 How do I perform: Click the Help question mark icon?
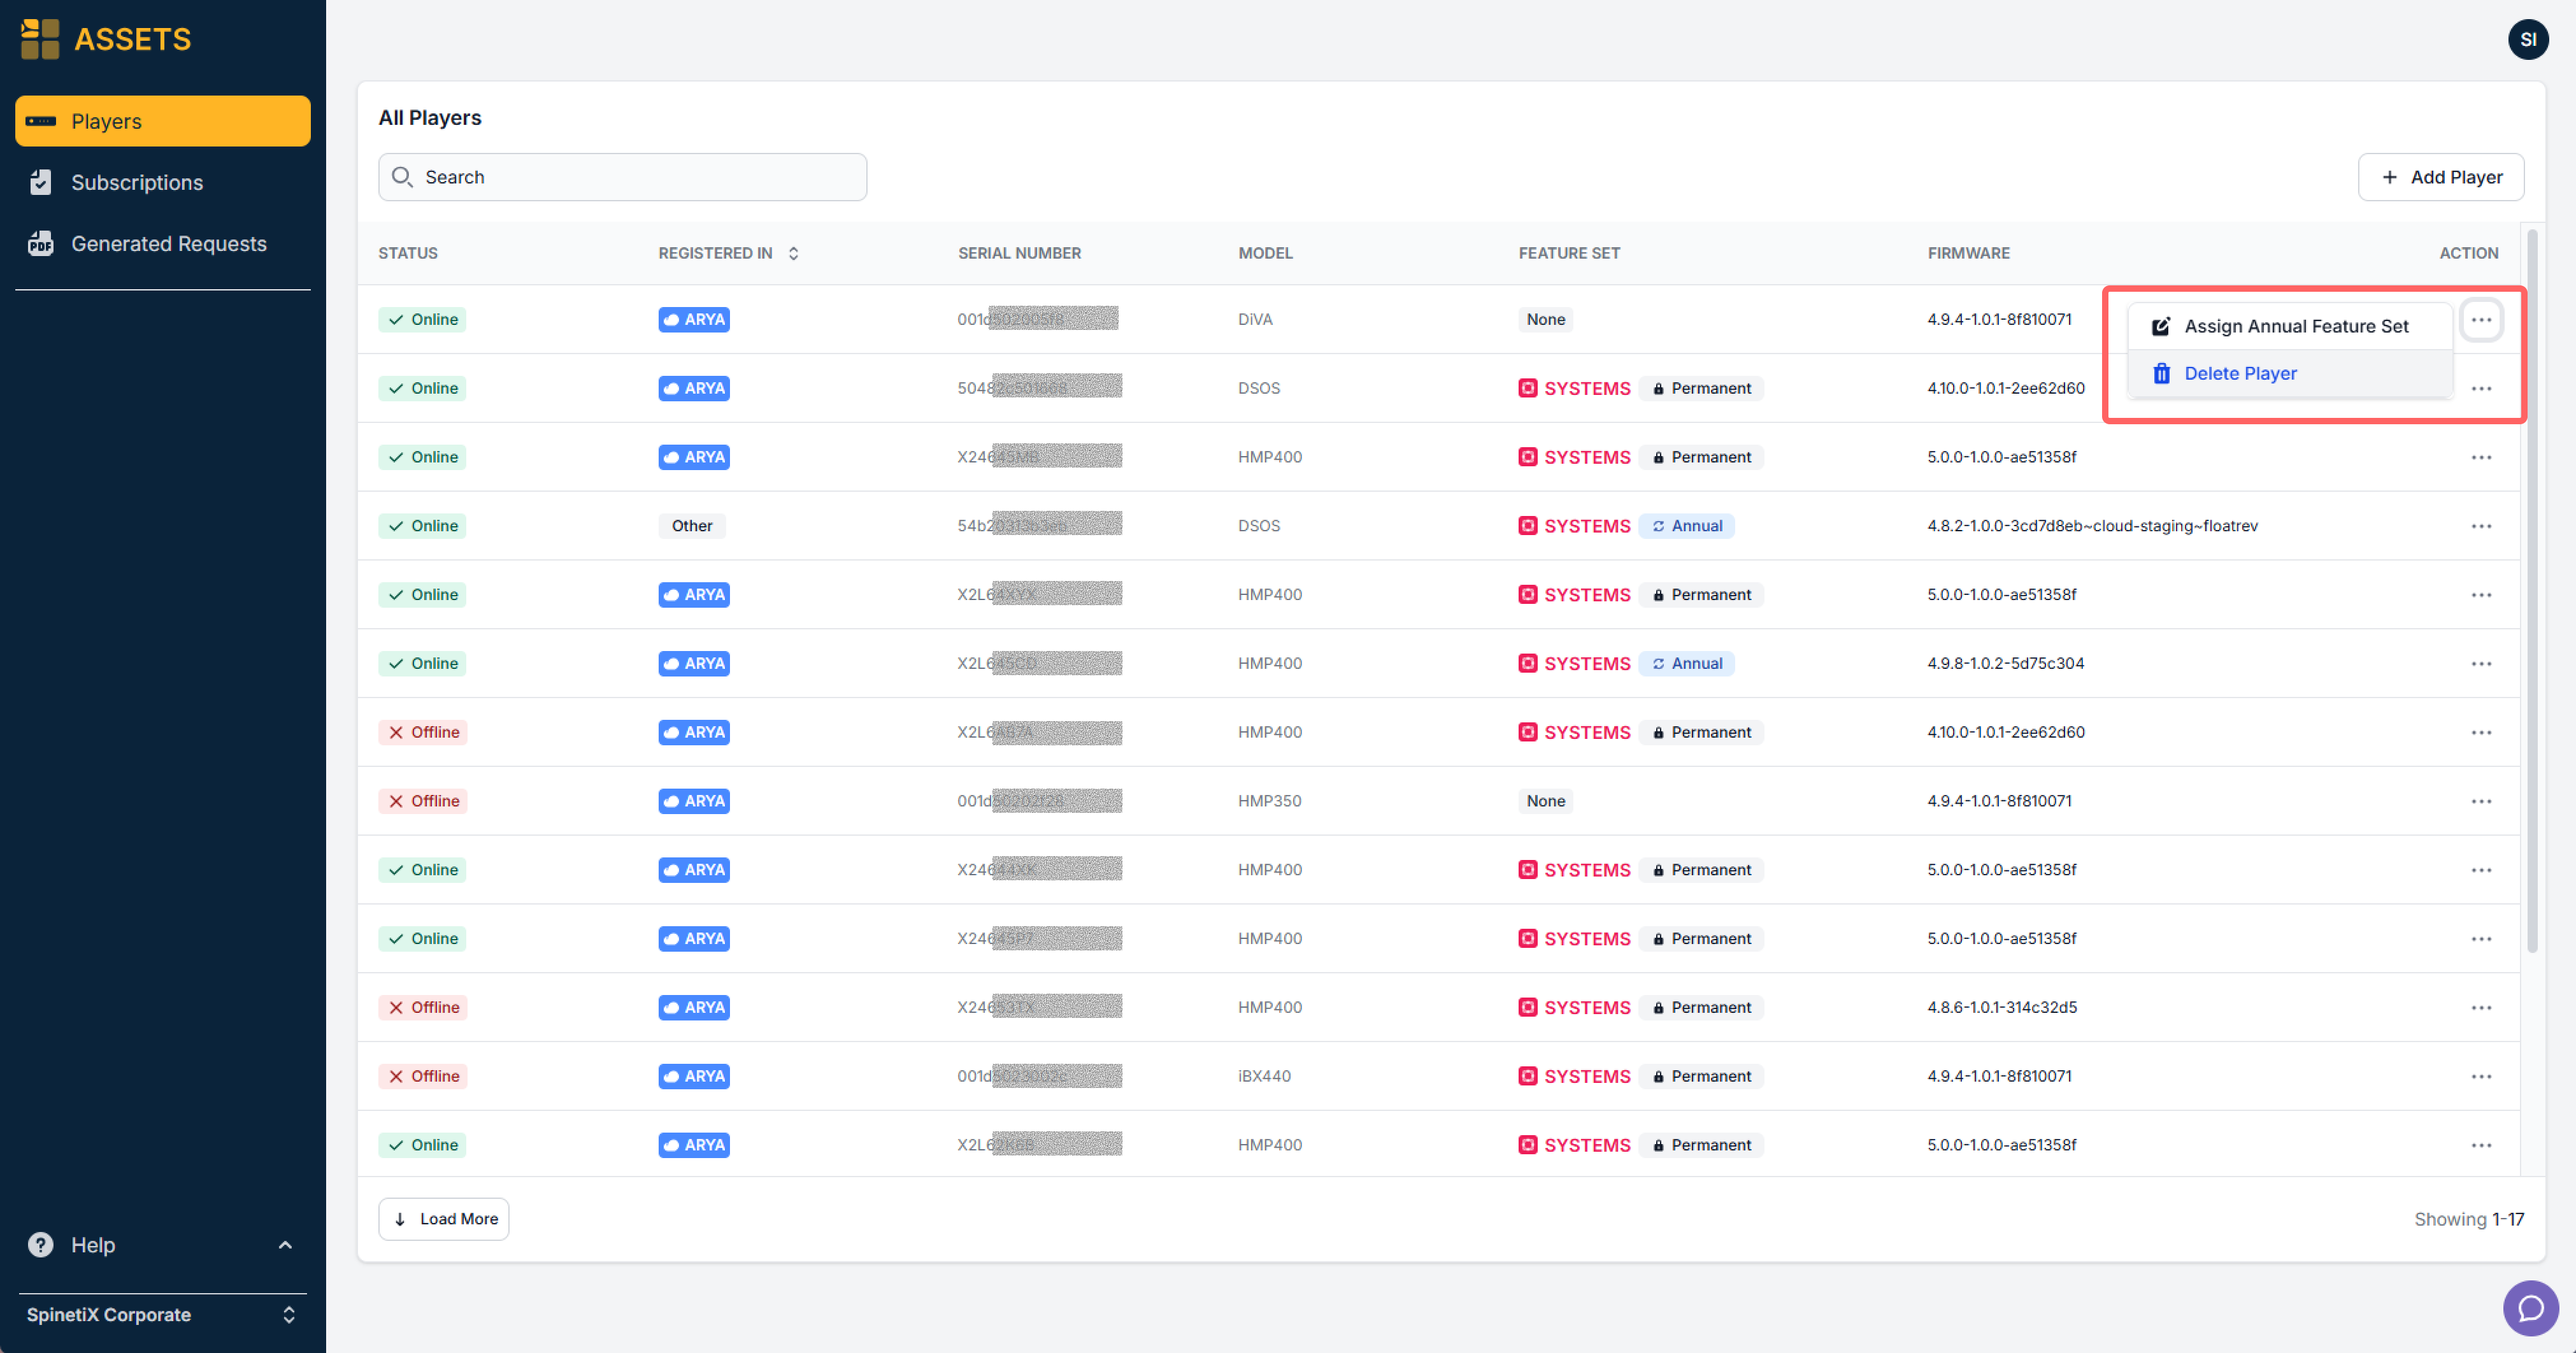40,1244
